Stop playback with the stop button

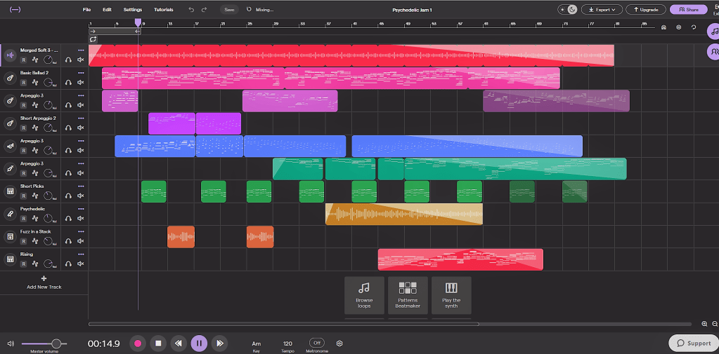coord(159,343)
